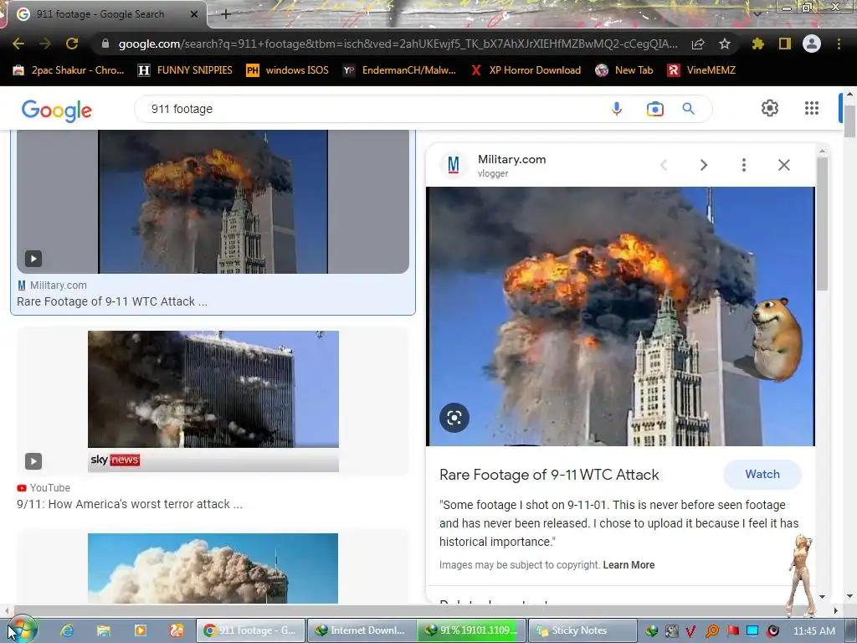
Task: Share this page via address bar icon
Action: [698, 44]
